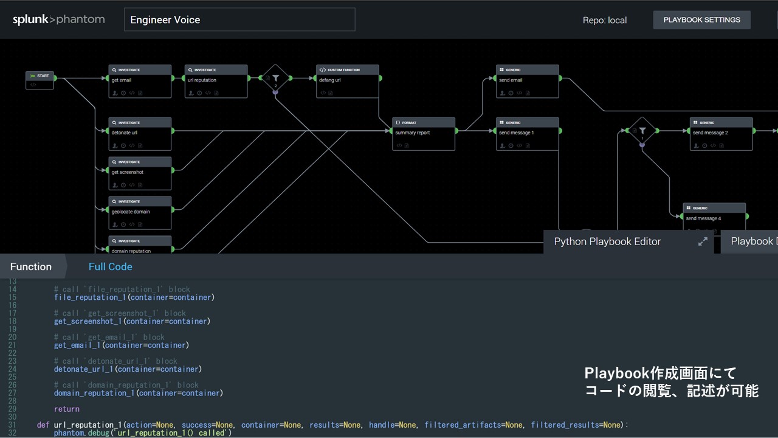
Task: Open notes icon on url reputation block
Action: pyautogui.click(x=216, y=93)
